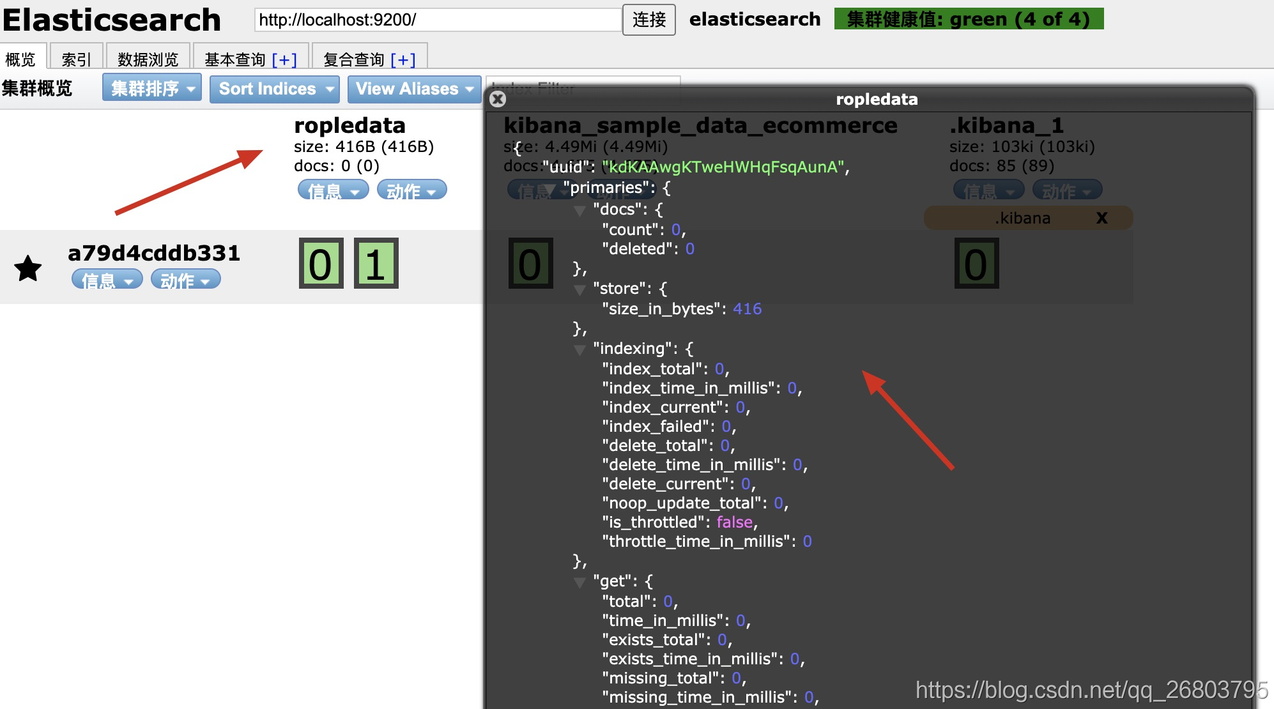Open the View Aliases dropdown
Image resolution: width=1274 pixels, height=709 pixels.
click(x=414, y=88)
